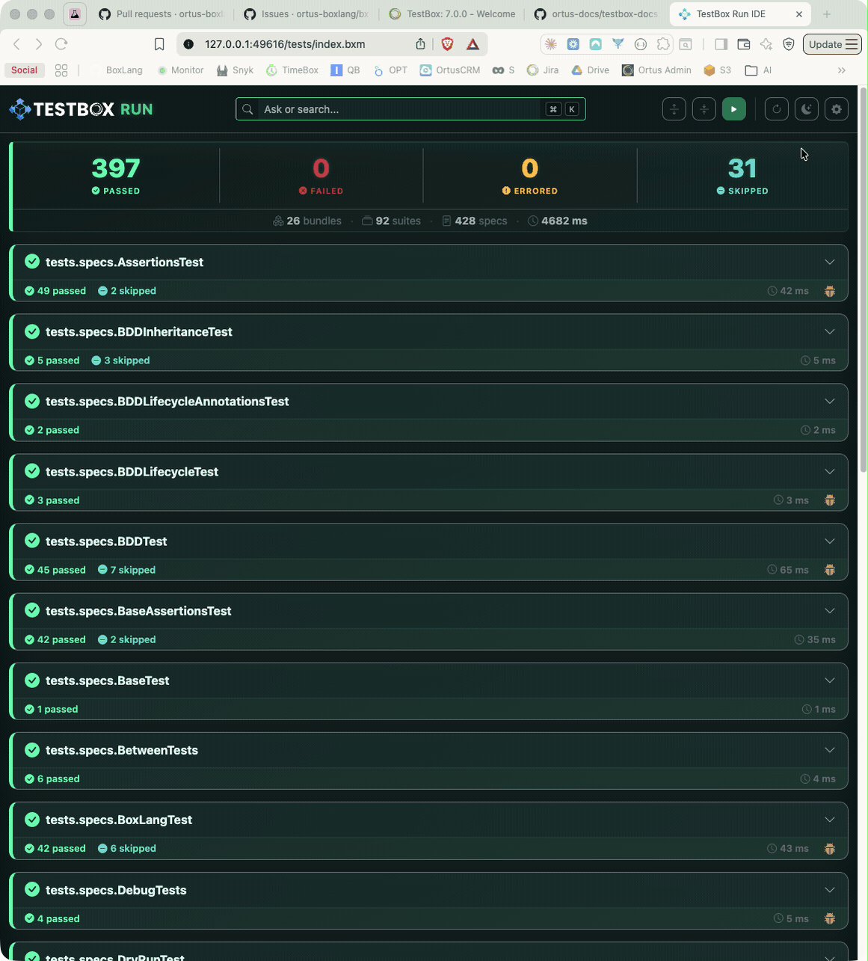868x961 pixels.
Task: Select the expand all results icon
Action: 674,108
